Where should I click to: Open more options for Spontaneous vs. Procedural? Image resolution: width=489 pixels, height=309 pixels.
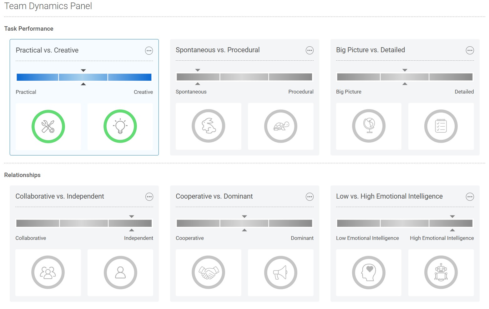tap(310, 50)
